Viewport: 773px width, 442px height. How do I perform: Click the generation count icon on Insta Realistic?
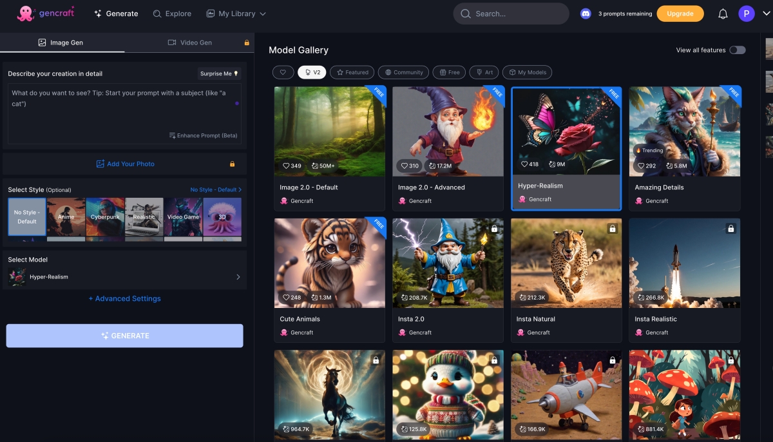[x=641, y=297]
